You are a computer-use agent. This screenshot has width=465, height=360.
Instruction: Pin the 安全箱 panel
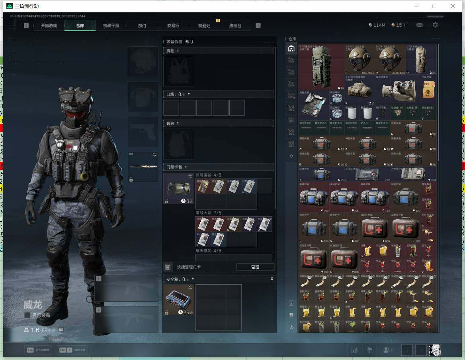point(272,279)
